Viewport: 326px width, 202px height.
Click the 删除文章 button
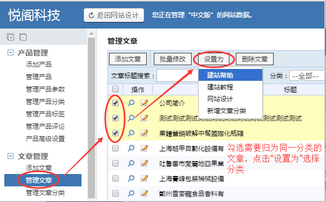click(255, 59)
